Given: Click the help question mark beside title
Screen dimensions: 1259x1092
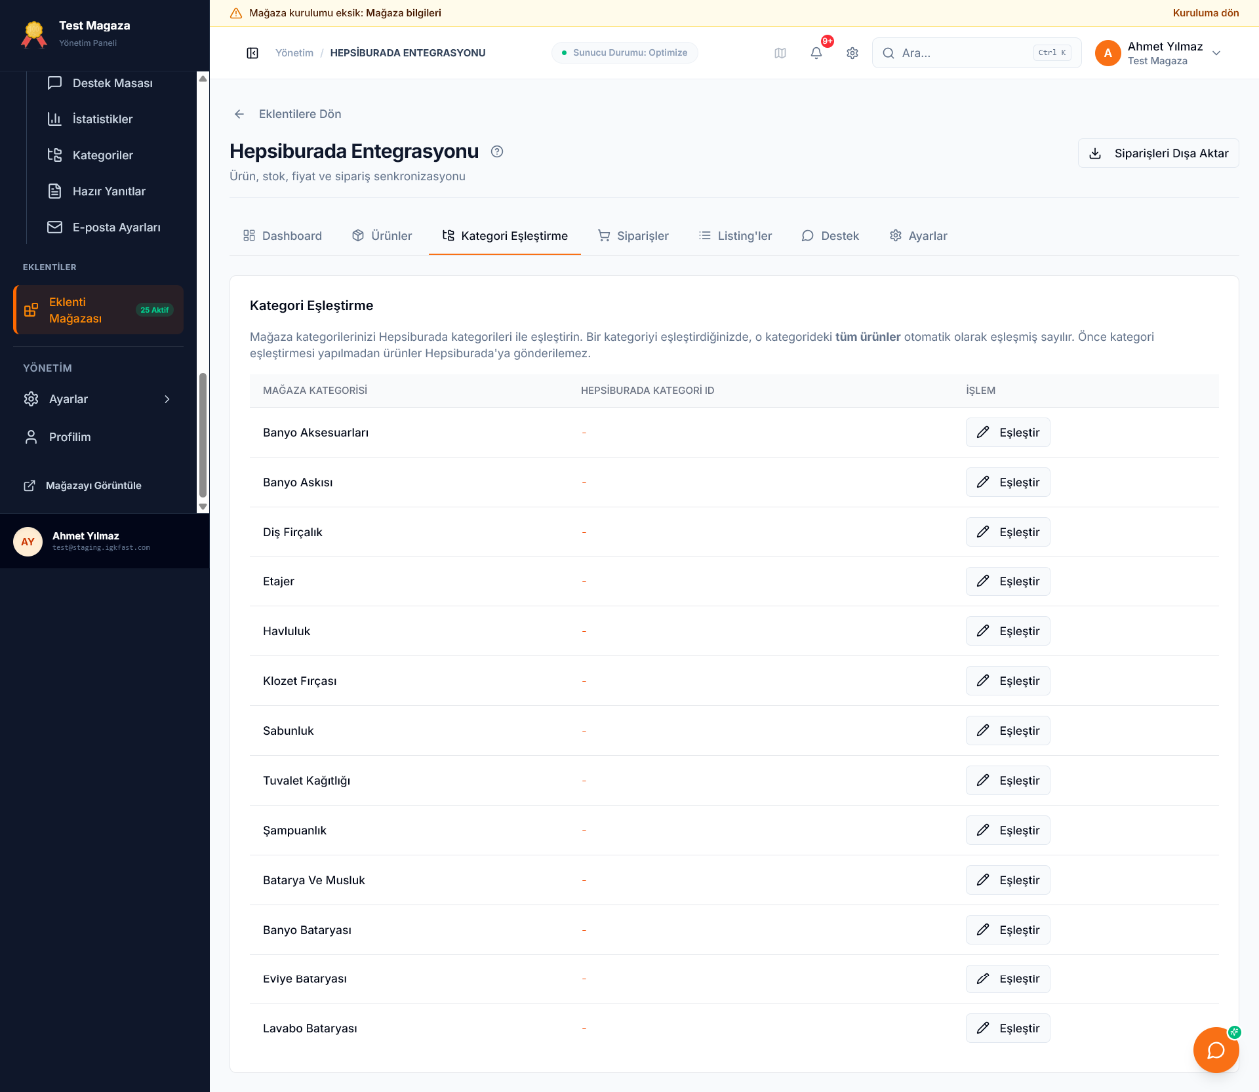Looking at the screenshot, I should pyautogui.click(x=497, y=151).
